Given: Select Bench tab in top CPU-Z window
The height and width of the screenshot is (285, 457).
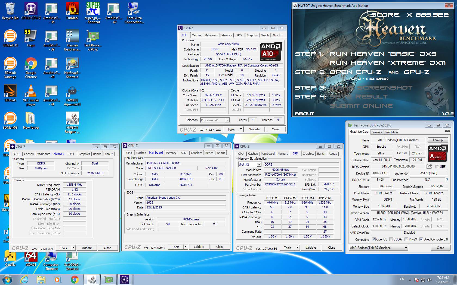Looking at the screenshot, I should coord(265,35).
